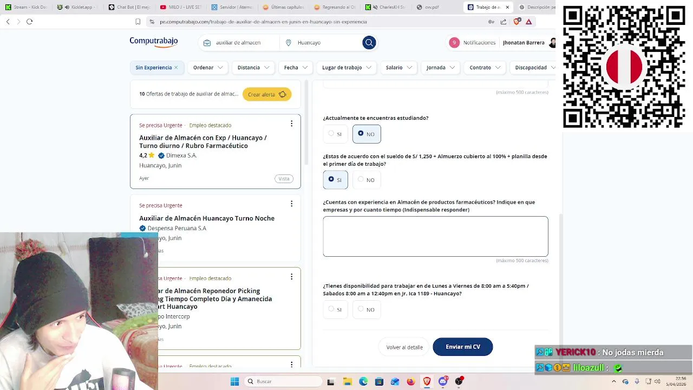Switch to Chat Bot browser tab
The image size is (693, 390).
[129, 7]
